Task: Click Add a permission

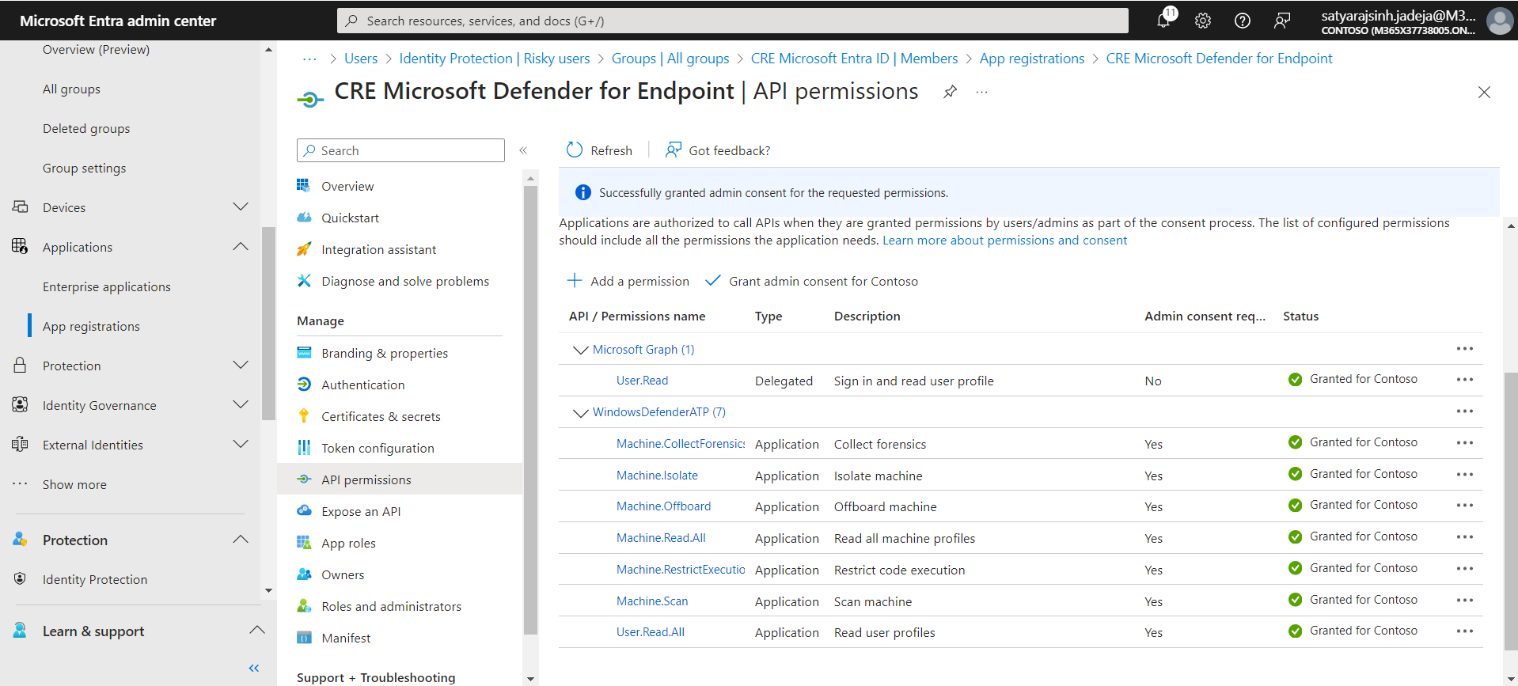Action: click(x=628, y=281)
